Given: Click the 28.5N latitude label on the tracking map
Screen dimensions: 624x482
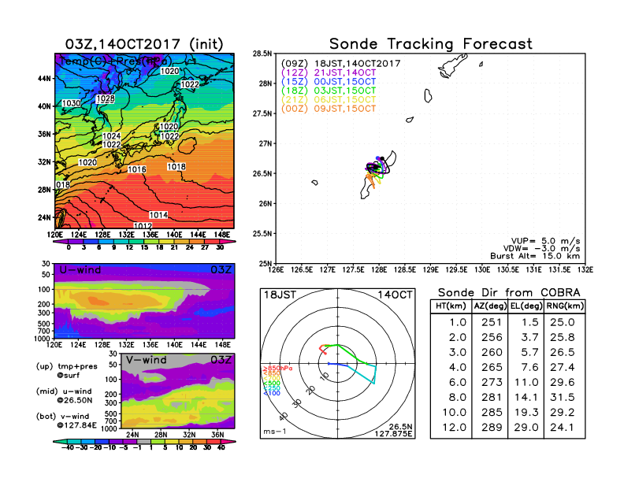Looking at the screenshot, I should click(262, 54).
